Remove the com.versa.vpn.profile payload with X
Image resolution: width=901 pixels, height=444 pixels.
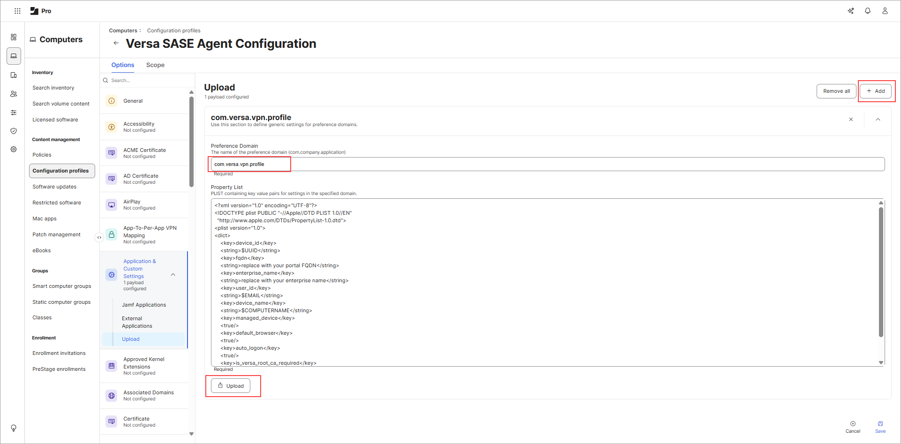[851, 120]
